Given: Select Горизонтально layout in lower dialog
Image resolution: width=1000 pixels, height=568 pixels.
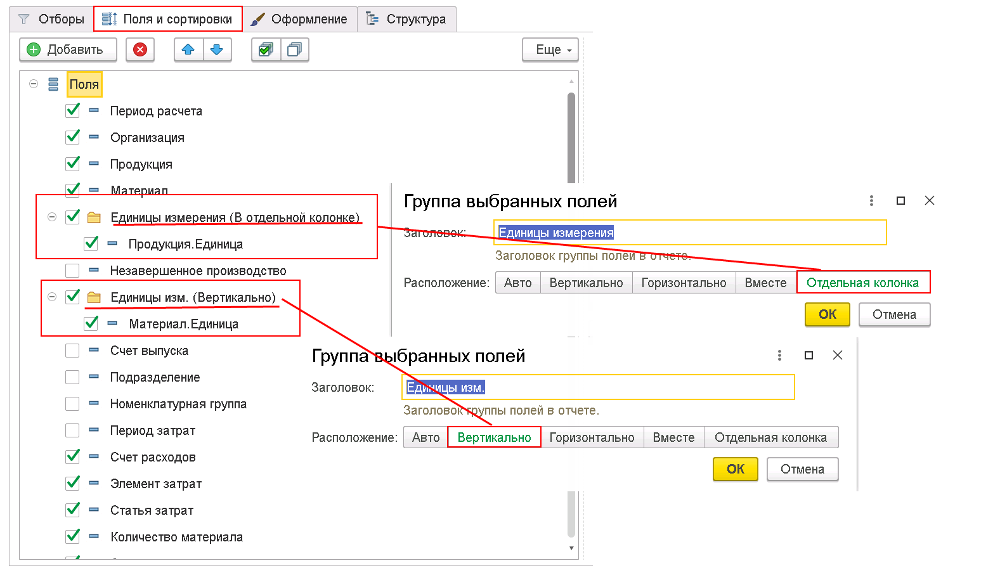Looking at the screenshot, I should tap(592, 437).
